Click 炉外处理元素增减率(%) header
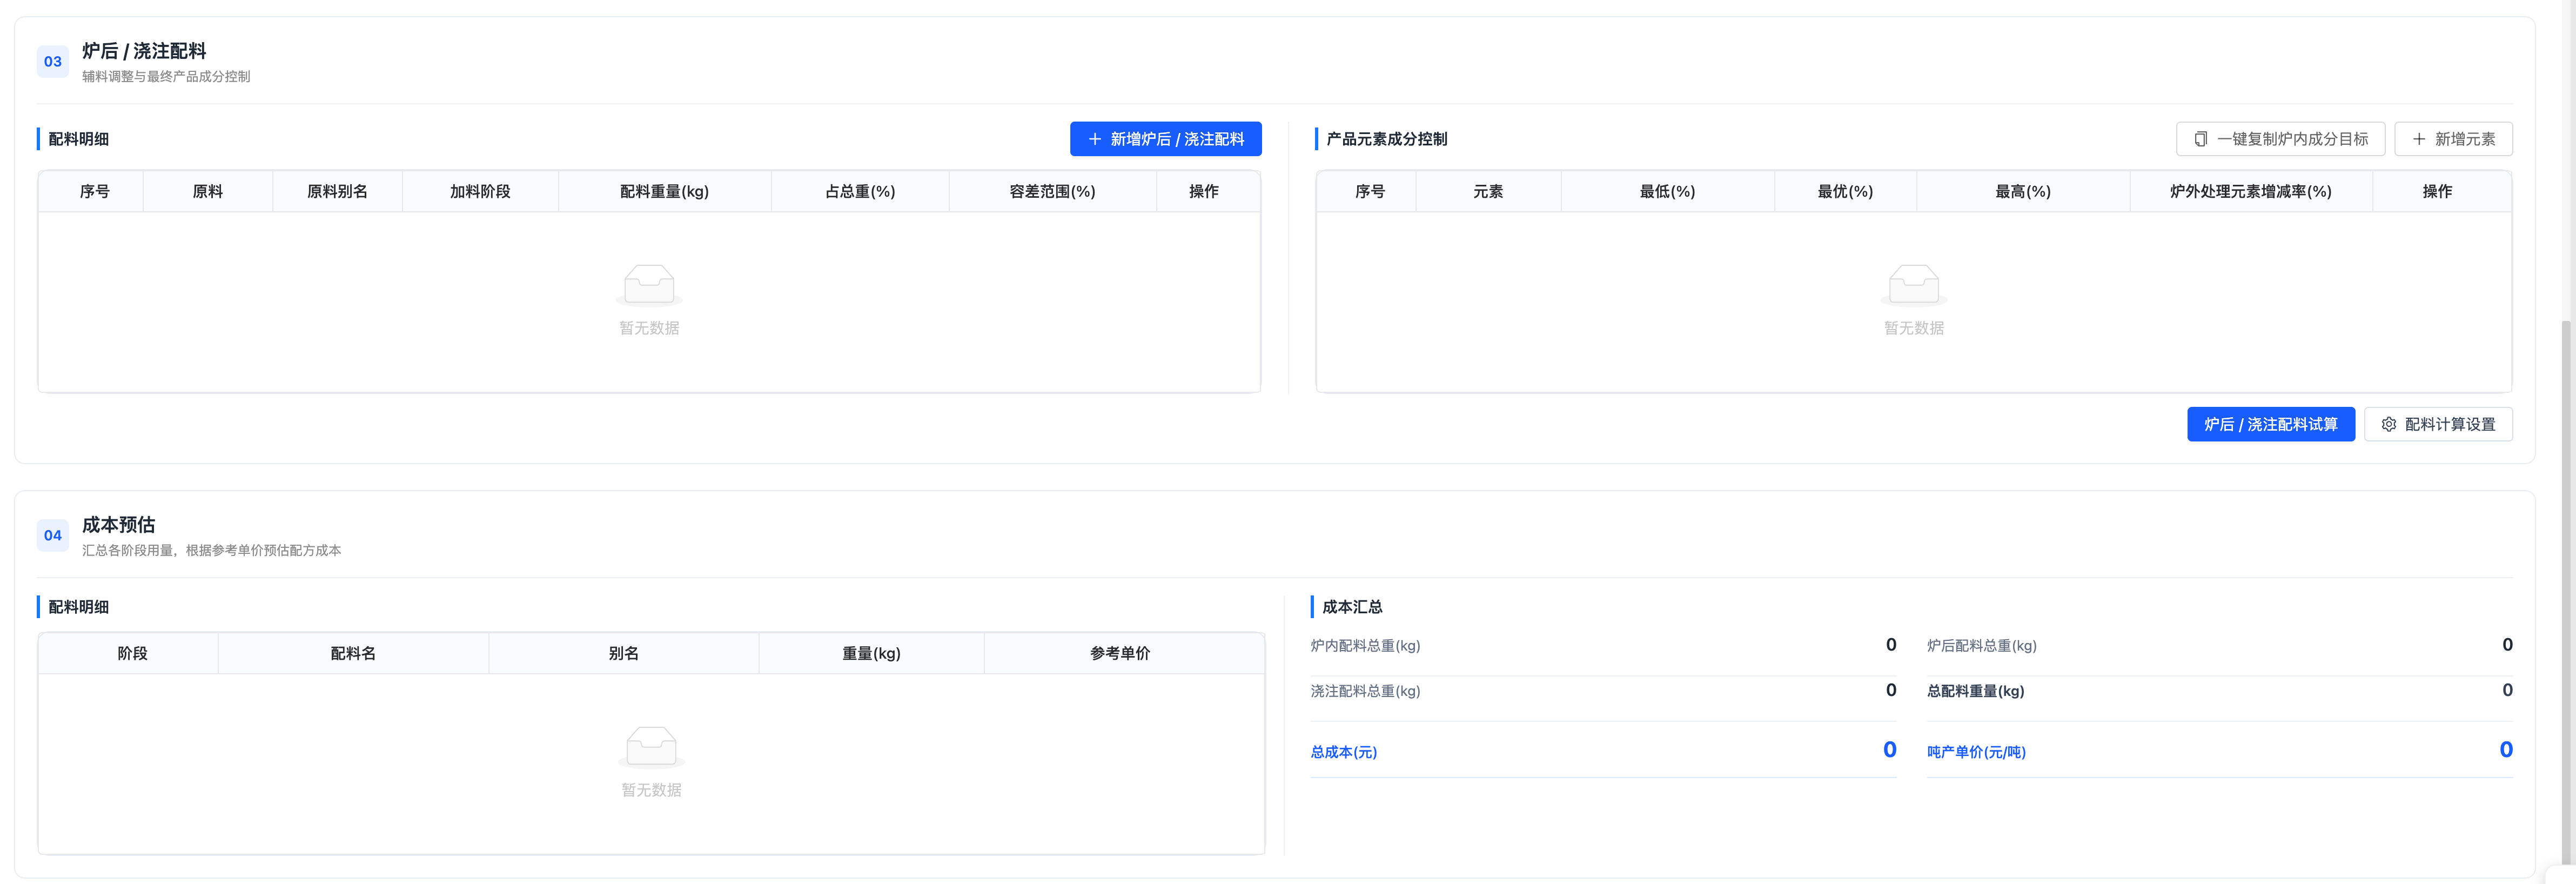 2250,191
